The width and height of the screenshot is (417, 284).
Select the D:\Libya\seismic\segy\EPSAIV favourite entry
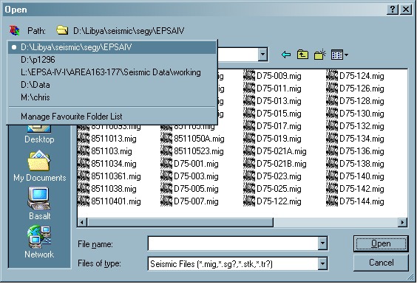(x=112, y=47)
